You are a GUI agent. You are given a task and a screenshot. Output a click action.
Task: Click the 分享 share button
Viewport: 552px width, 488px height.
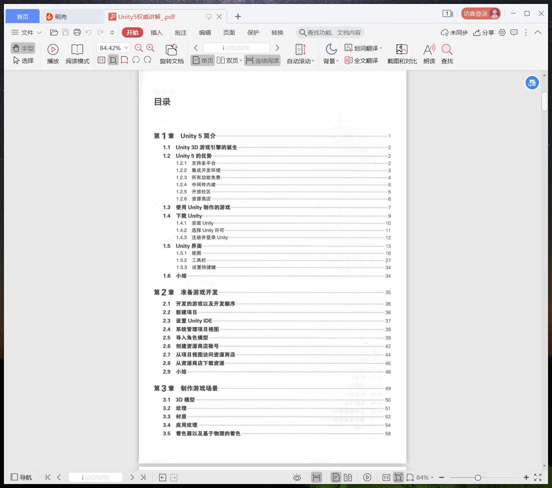point(484,32)
